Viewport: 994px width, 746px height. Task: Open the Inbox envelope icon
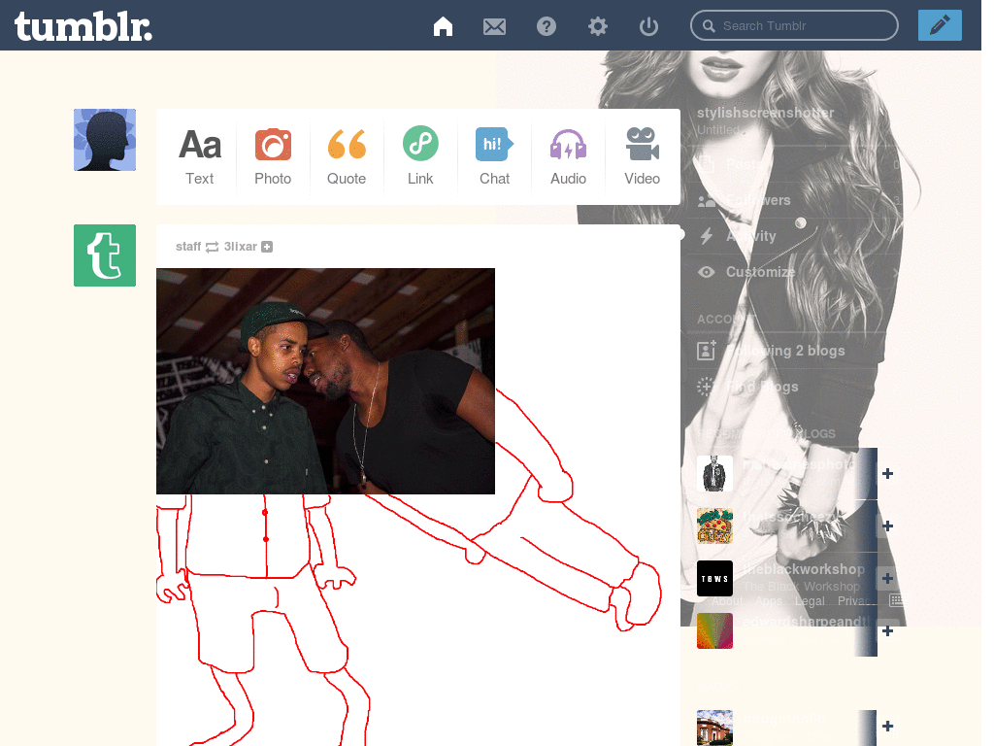(x=494, y=26)
